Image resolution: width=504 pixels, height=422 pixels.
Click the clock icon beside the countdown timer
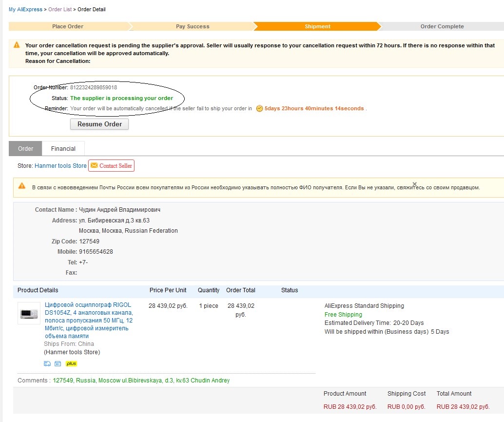pyautogui.click(x=259, y=109)
